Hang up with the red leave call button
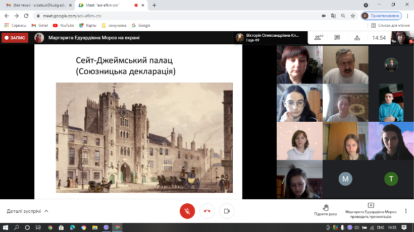The width and height of the screenshot is (414, 232). pyautogui.click(x=207, y=211)
